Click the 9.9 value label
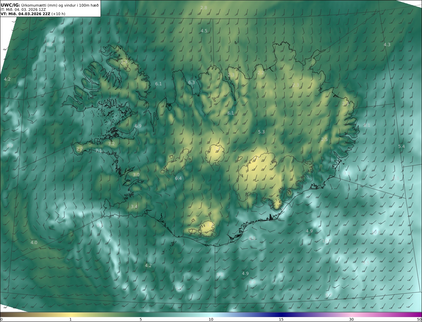This screenshot has height=322, width=422. point(347,173)
